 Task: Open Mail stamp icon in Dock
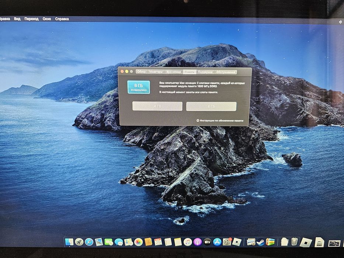(x=99, y=242)
